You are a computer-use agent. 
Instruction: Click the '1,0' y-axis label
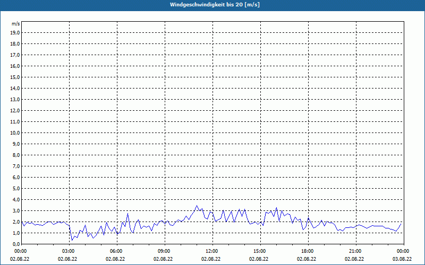[x=16, y=233]
